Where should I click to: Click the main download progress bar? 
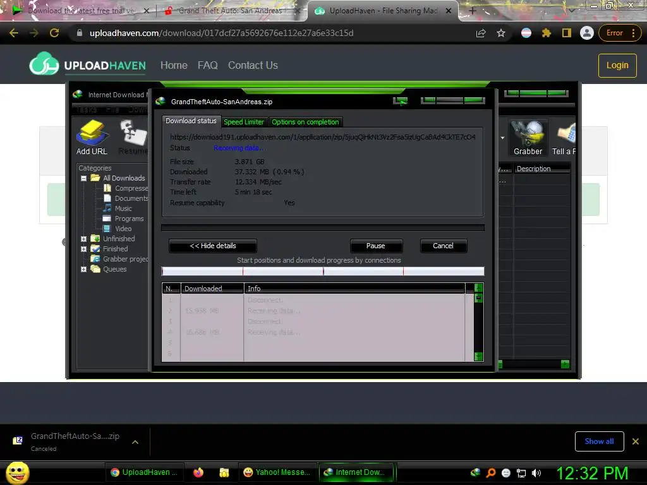tap(323, 227)
